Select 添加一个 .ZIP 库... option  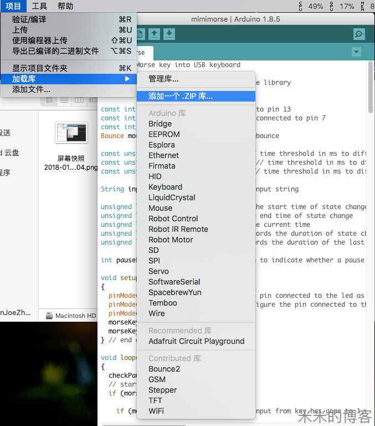coord(196,96)
